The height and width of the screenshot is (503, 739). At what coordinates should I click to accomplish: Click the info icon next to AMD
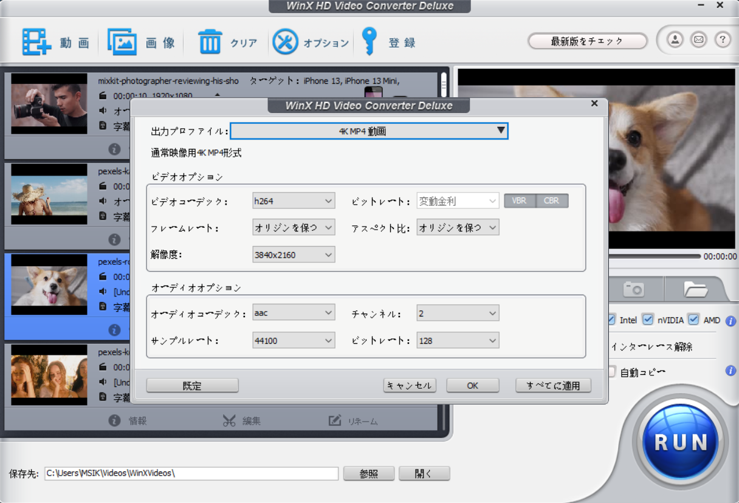pyautogui.click(x=731, y=321)
